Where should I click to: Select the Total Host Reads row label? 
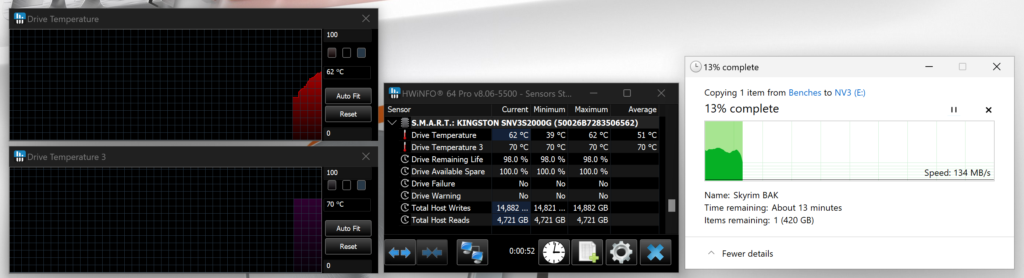pyautogui.click(x=440, y=220)
